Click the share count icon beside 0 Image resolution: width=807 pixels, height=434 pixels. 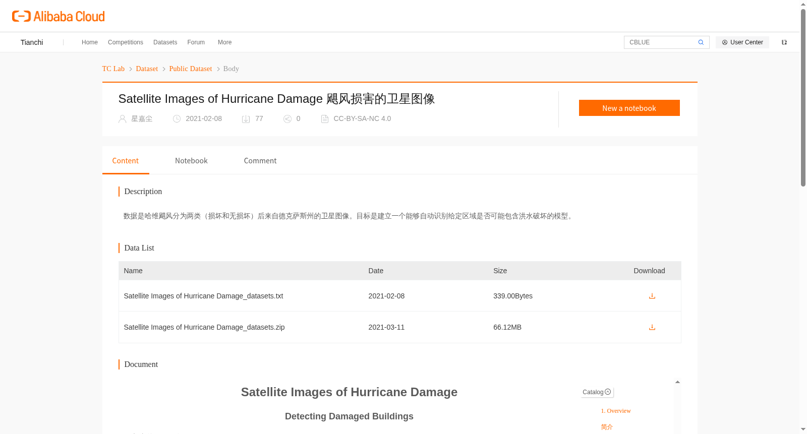(287, 119)
